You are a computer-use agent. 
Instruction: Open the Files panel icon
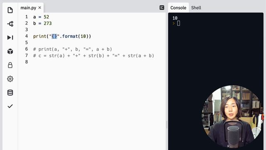pyautogui.click(x=10, y=10)
